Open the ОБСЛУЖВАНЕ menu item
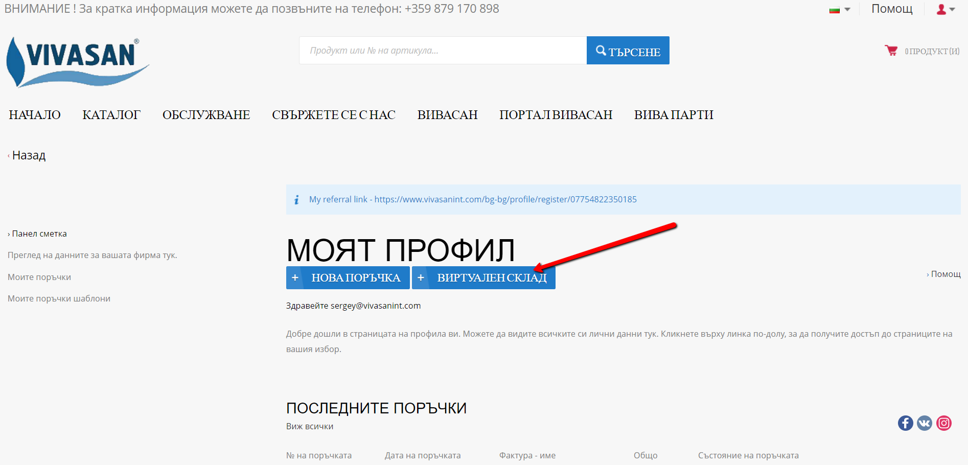968x465 pixels. [206, 115]
